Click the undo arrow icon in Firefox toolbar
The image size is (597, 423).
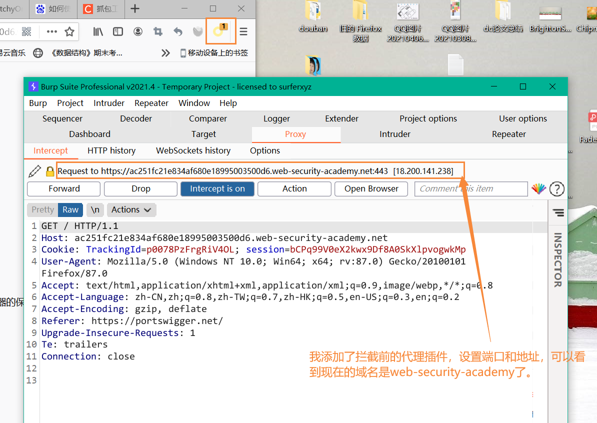178,31
